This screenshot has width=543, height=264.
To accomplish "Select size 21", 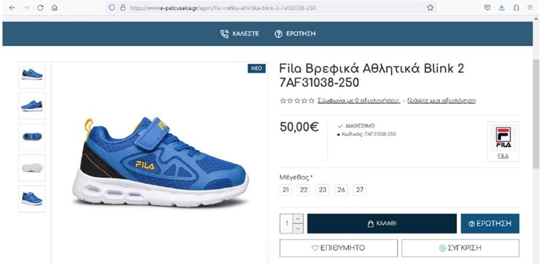I will tap(286, 190).
